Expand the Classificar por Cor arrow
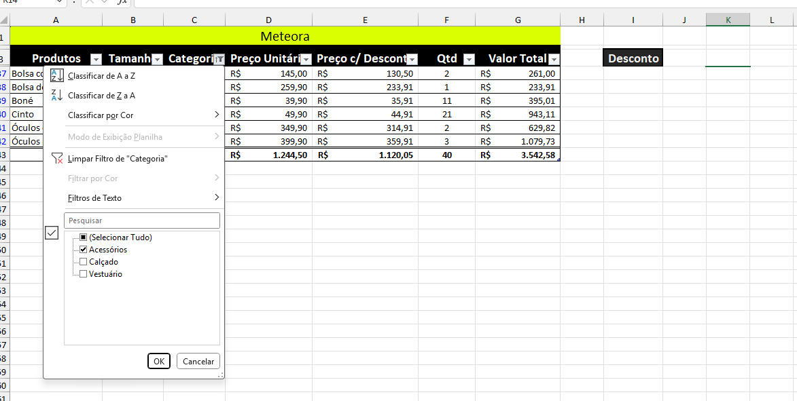 coord(217,115)
